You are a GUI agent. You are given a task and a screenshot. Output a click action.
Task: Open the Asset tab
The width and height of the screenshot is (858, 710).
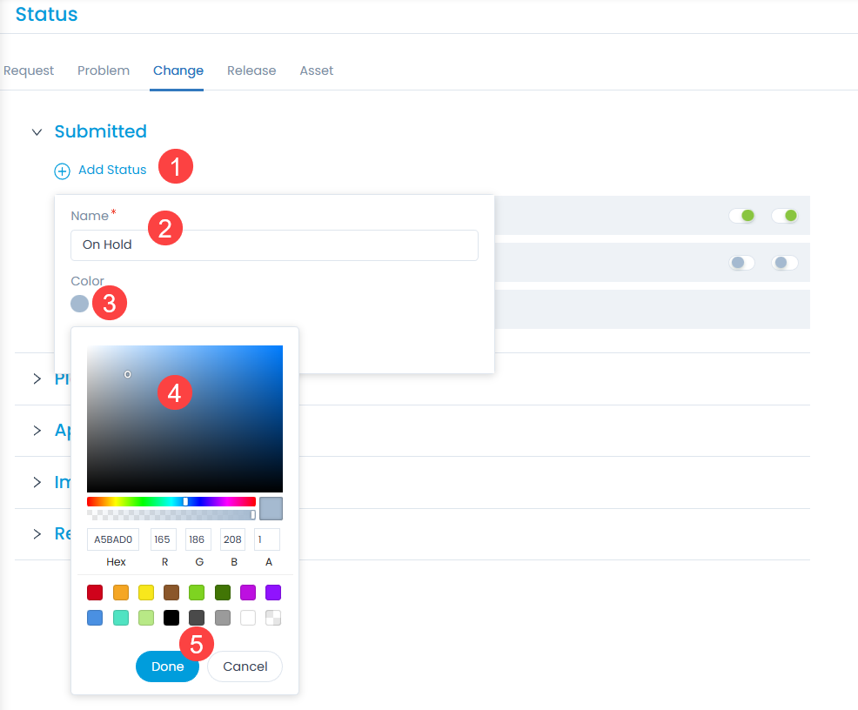[316, 70]
